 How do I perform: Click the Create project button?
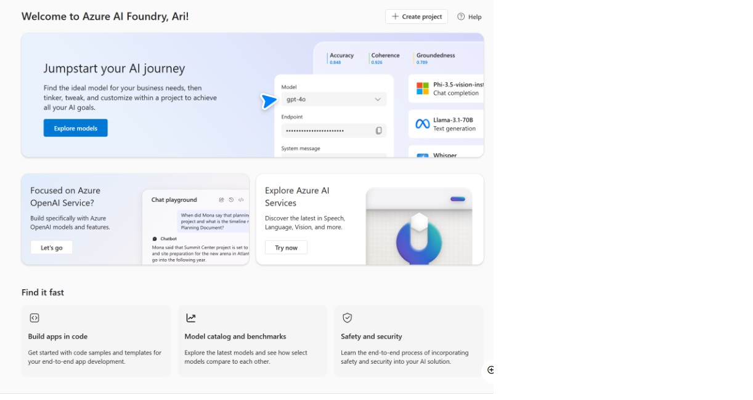pyautogui.click(x=417, y=17)
